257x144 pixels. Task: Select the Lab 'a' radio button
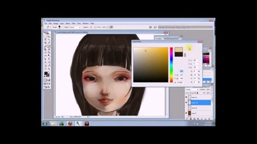point(189,64)
